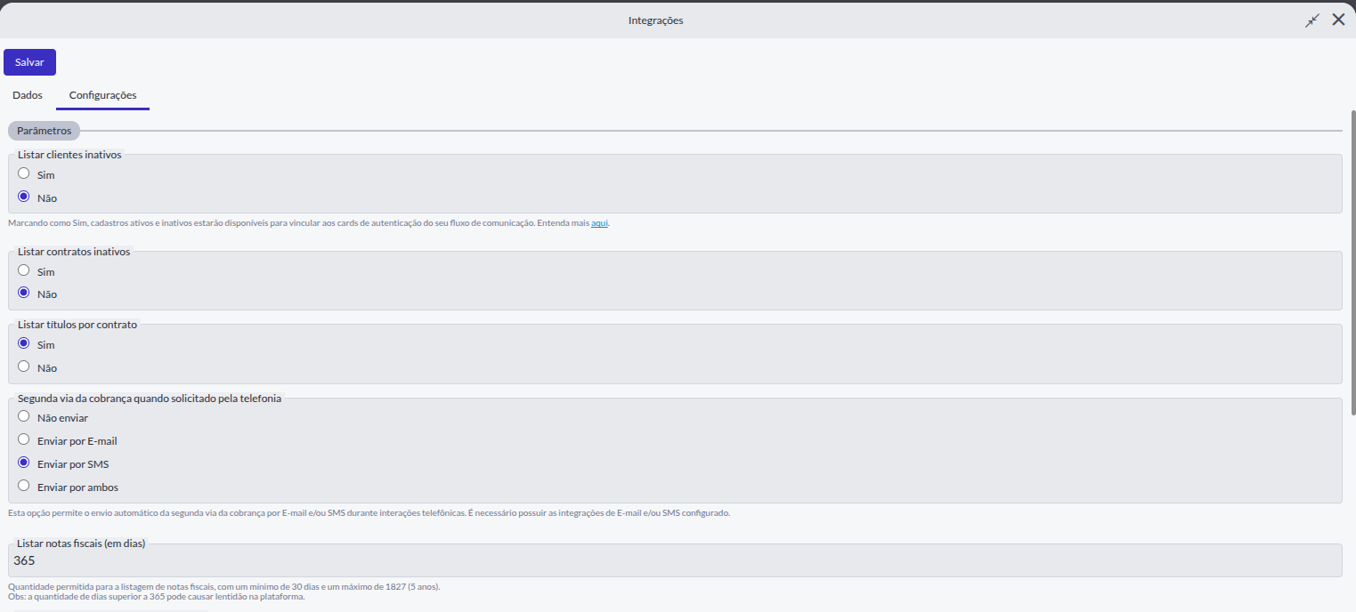This screenshot has height=612, width=1356.
Task: Open the Configurações tab
Action: (x=102, y=95)
